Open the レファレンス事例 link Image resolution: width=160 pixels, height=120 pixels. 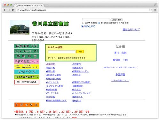point(54,86)
